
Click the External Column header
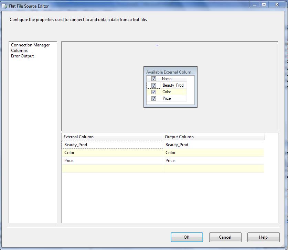point(112,137)
